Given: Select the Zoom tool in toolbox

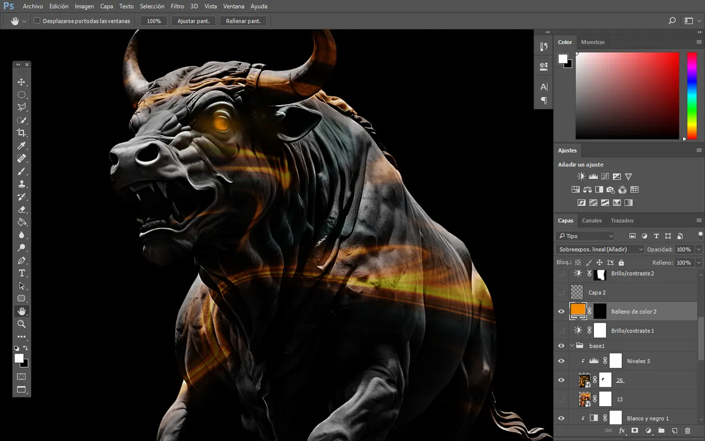Looking at the screenshot, I should pos(21,324).
